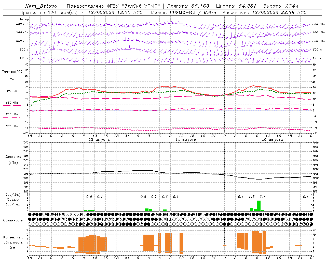The width and height of the screenshot is (326, 260).
Task: Click the precipitation value "0.7"
Action: tap(154, 197)
